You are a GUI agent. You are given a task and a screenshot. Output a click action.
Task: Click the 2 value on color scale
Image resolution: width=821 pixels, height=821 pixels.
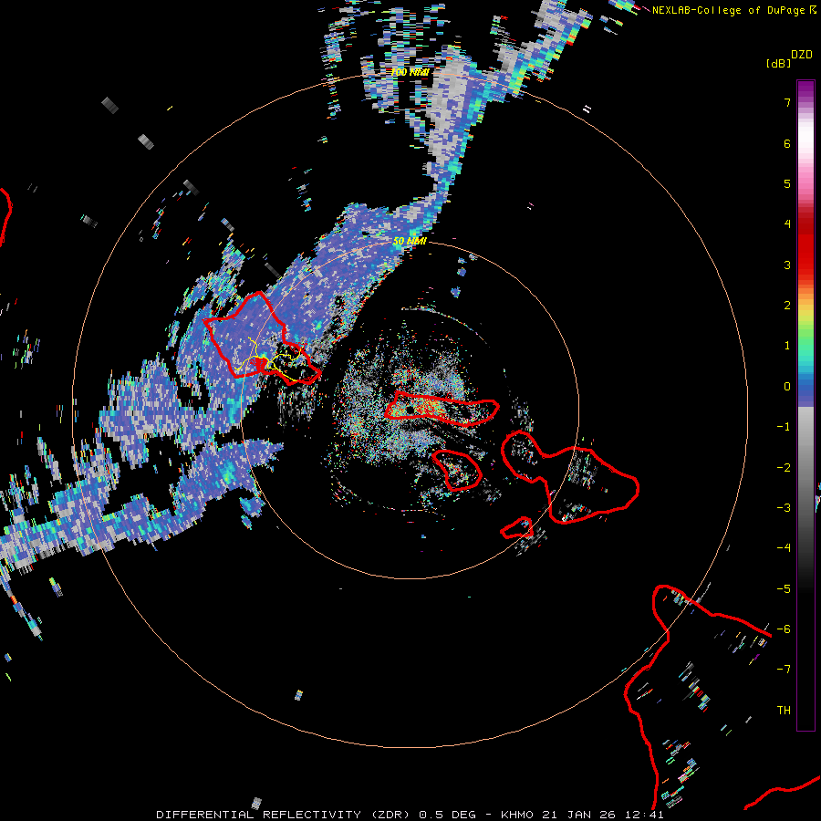(787, 306)
